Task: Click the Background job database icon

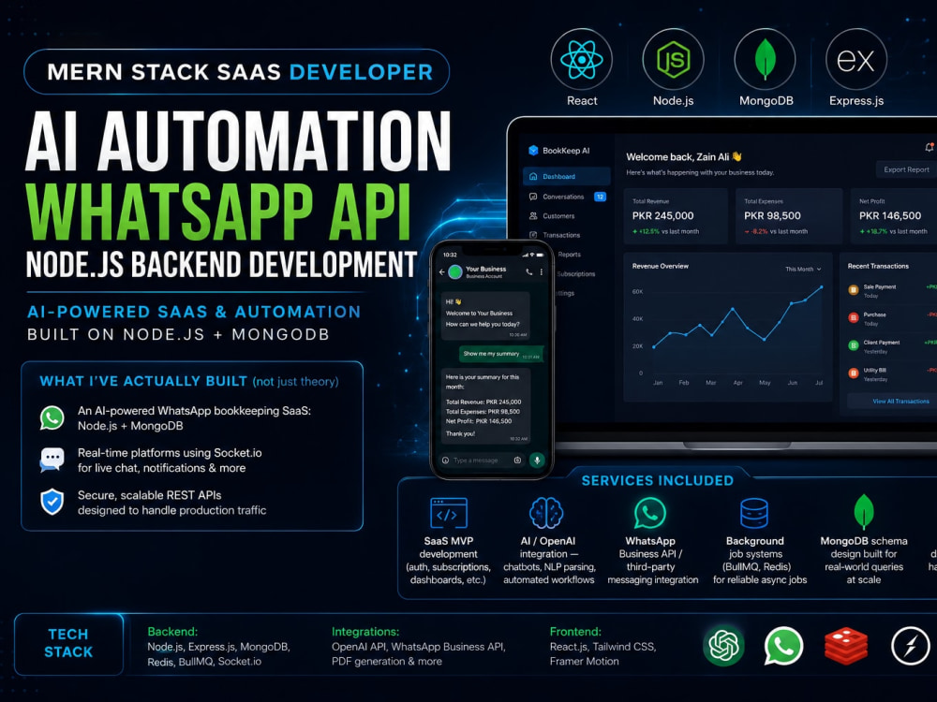Action: 754,513
